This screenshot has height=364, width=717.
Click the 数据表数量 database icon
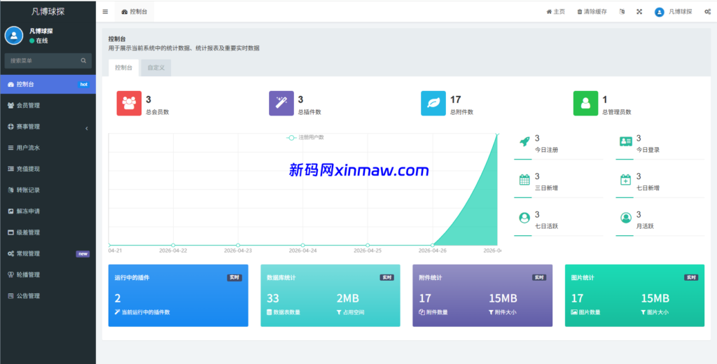(x=270, y=312)
